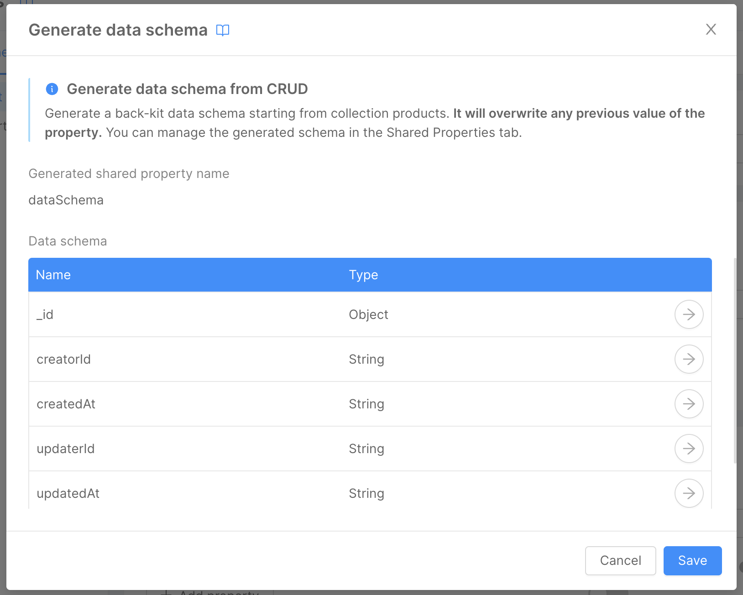Open the updaterId row arrow
The width and height of the screenshot is (743, 595).
tap(689, 449)
